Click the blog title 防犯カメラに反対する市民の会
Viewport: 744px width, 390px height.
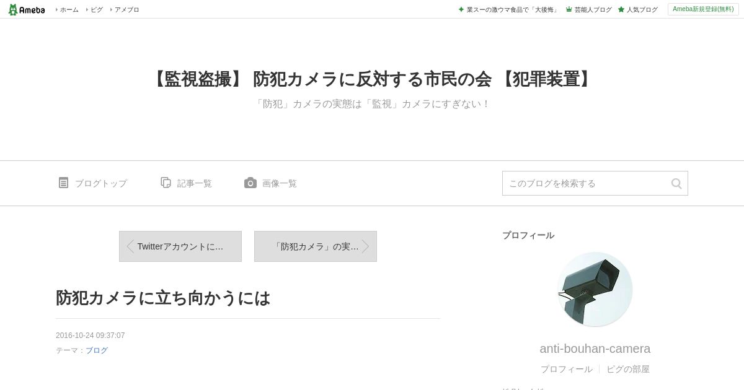tap(372, 79)
